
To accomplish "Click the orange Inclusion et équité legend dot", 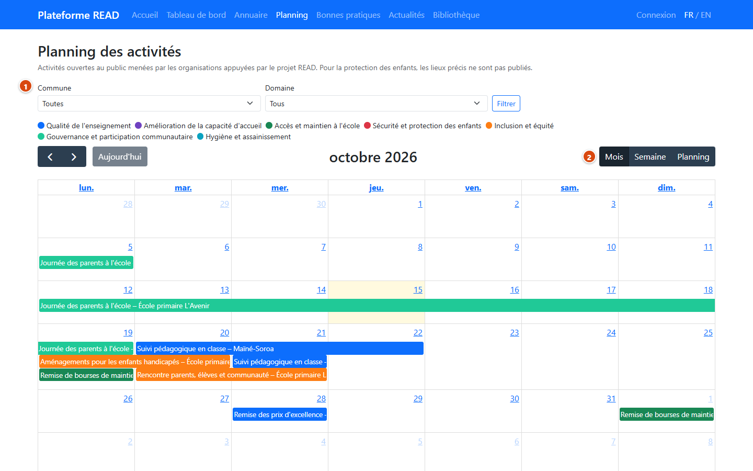I will pyautogui.click(x=489, y=126).
